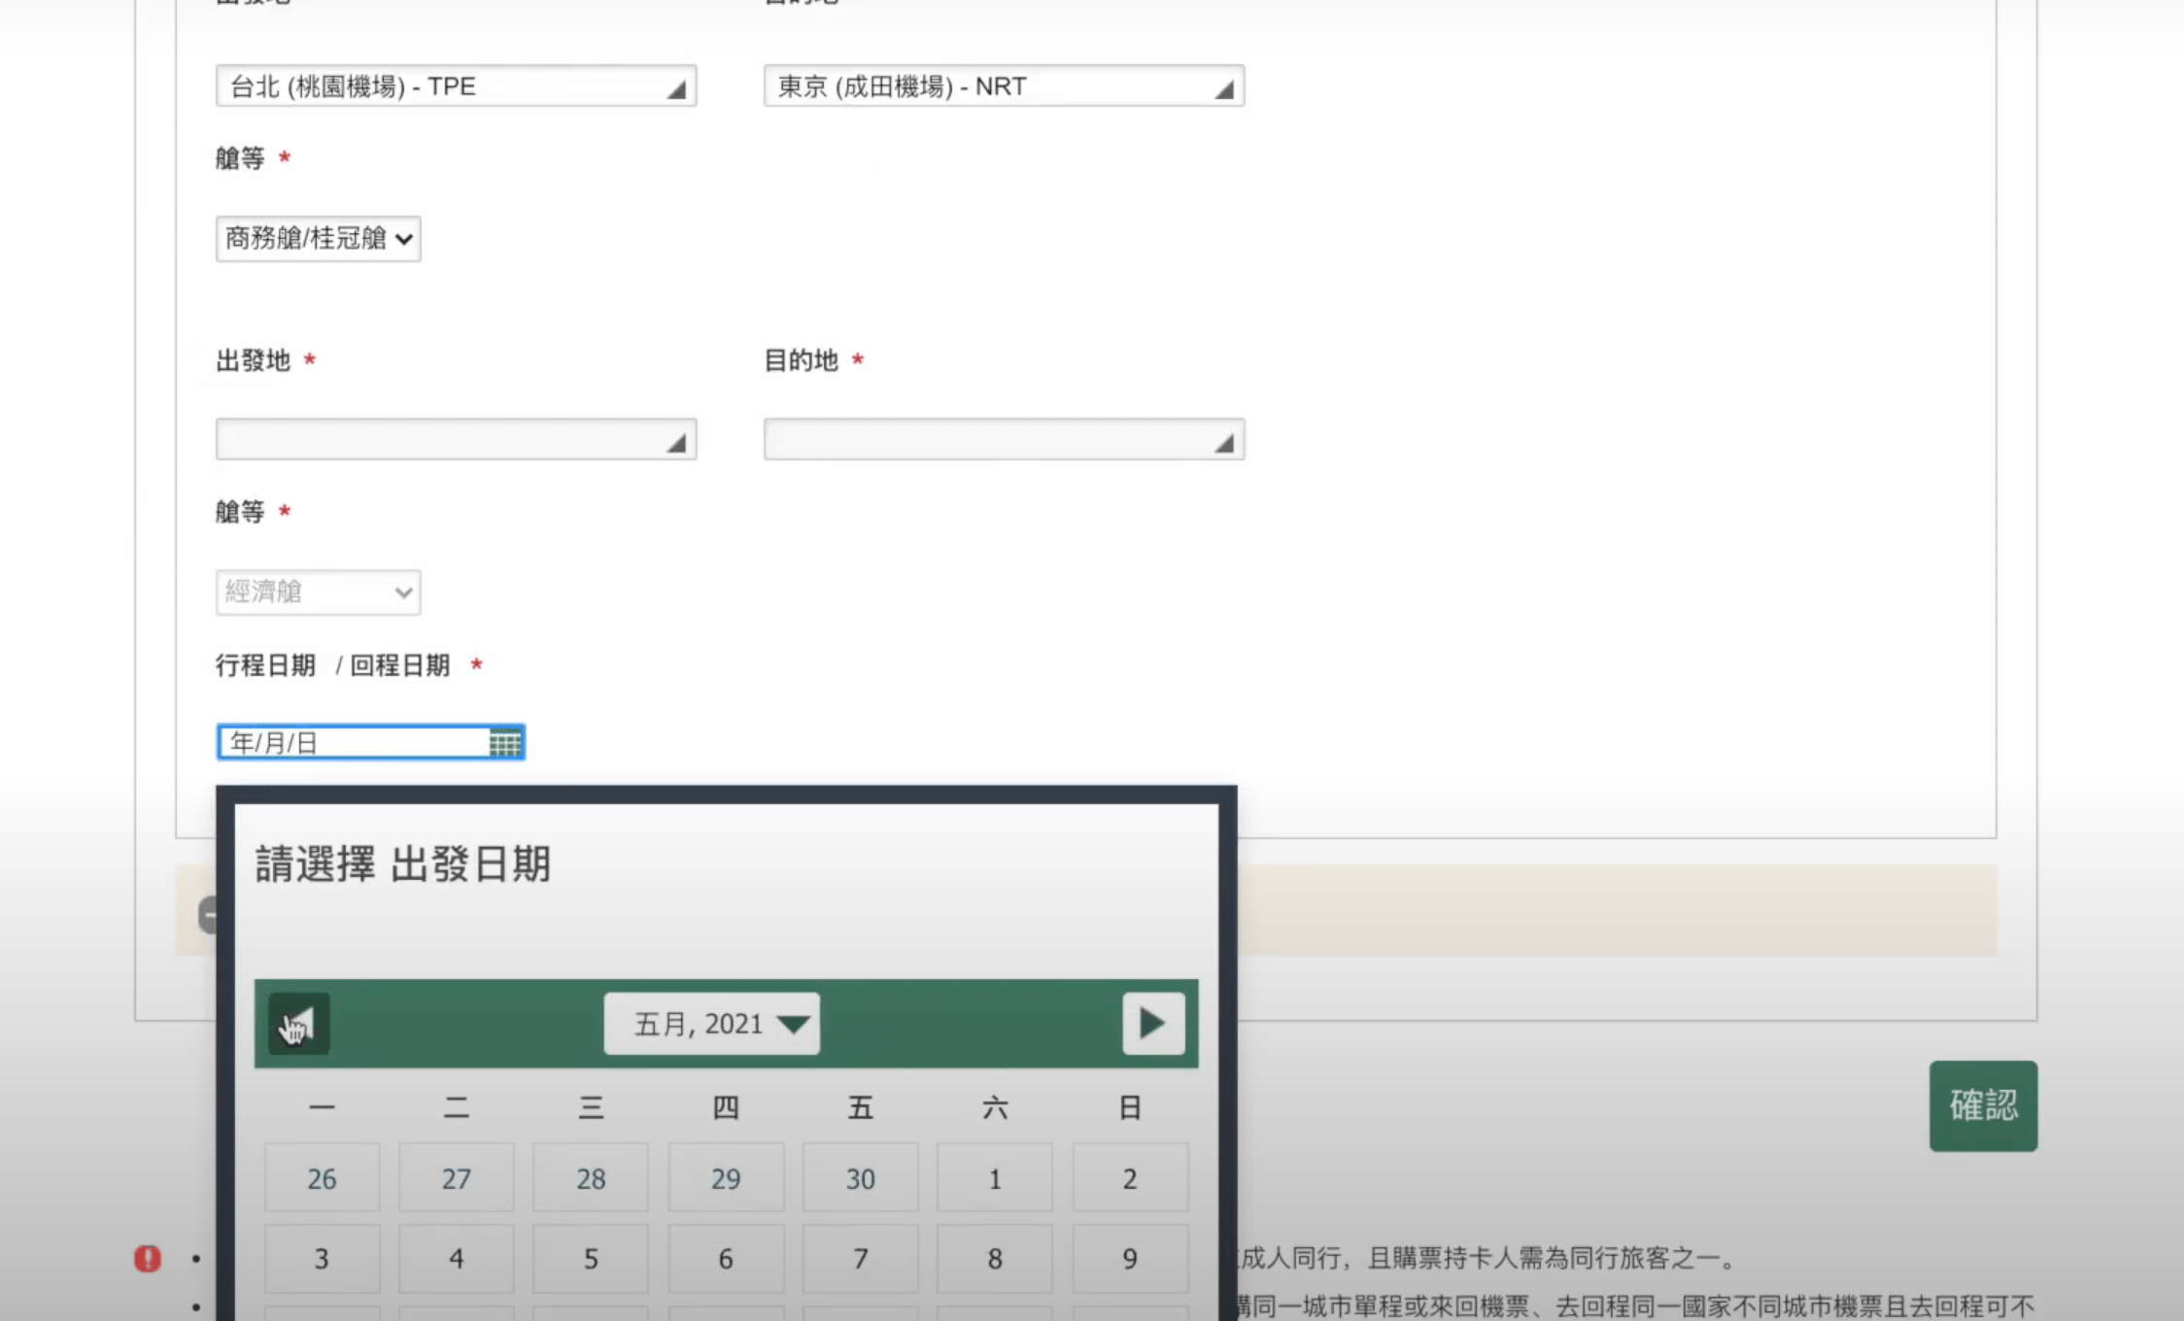Click the 確認 confirm button
The width and height of the screenshot is (2184, 1321).
point(1983,1106)
